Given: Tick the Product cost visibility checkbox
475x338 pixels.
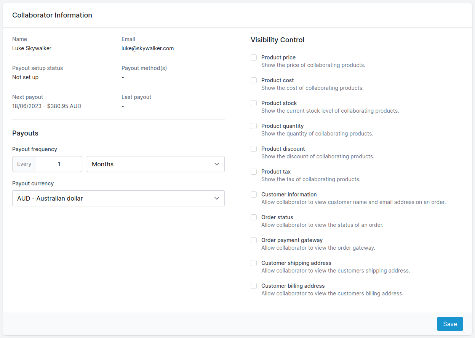Looking at the screenshot, I should coord(254,80).
